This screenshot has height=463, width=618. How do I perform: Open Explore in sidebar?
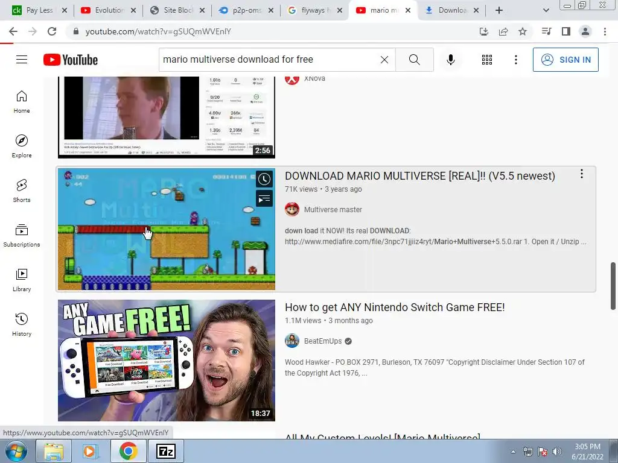click(x=22, y=146)
